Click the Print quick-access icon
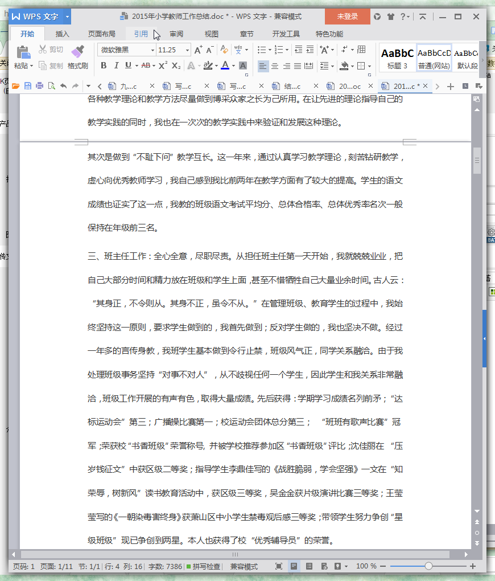 coord(39,86)
